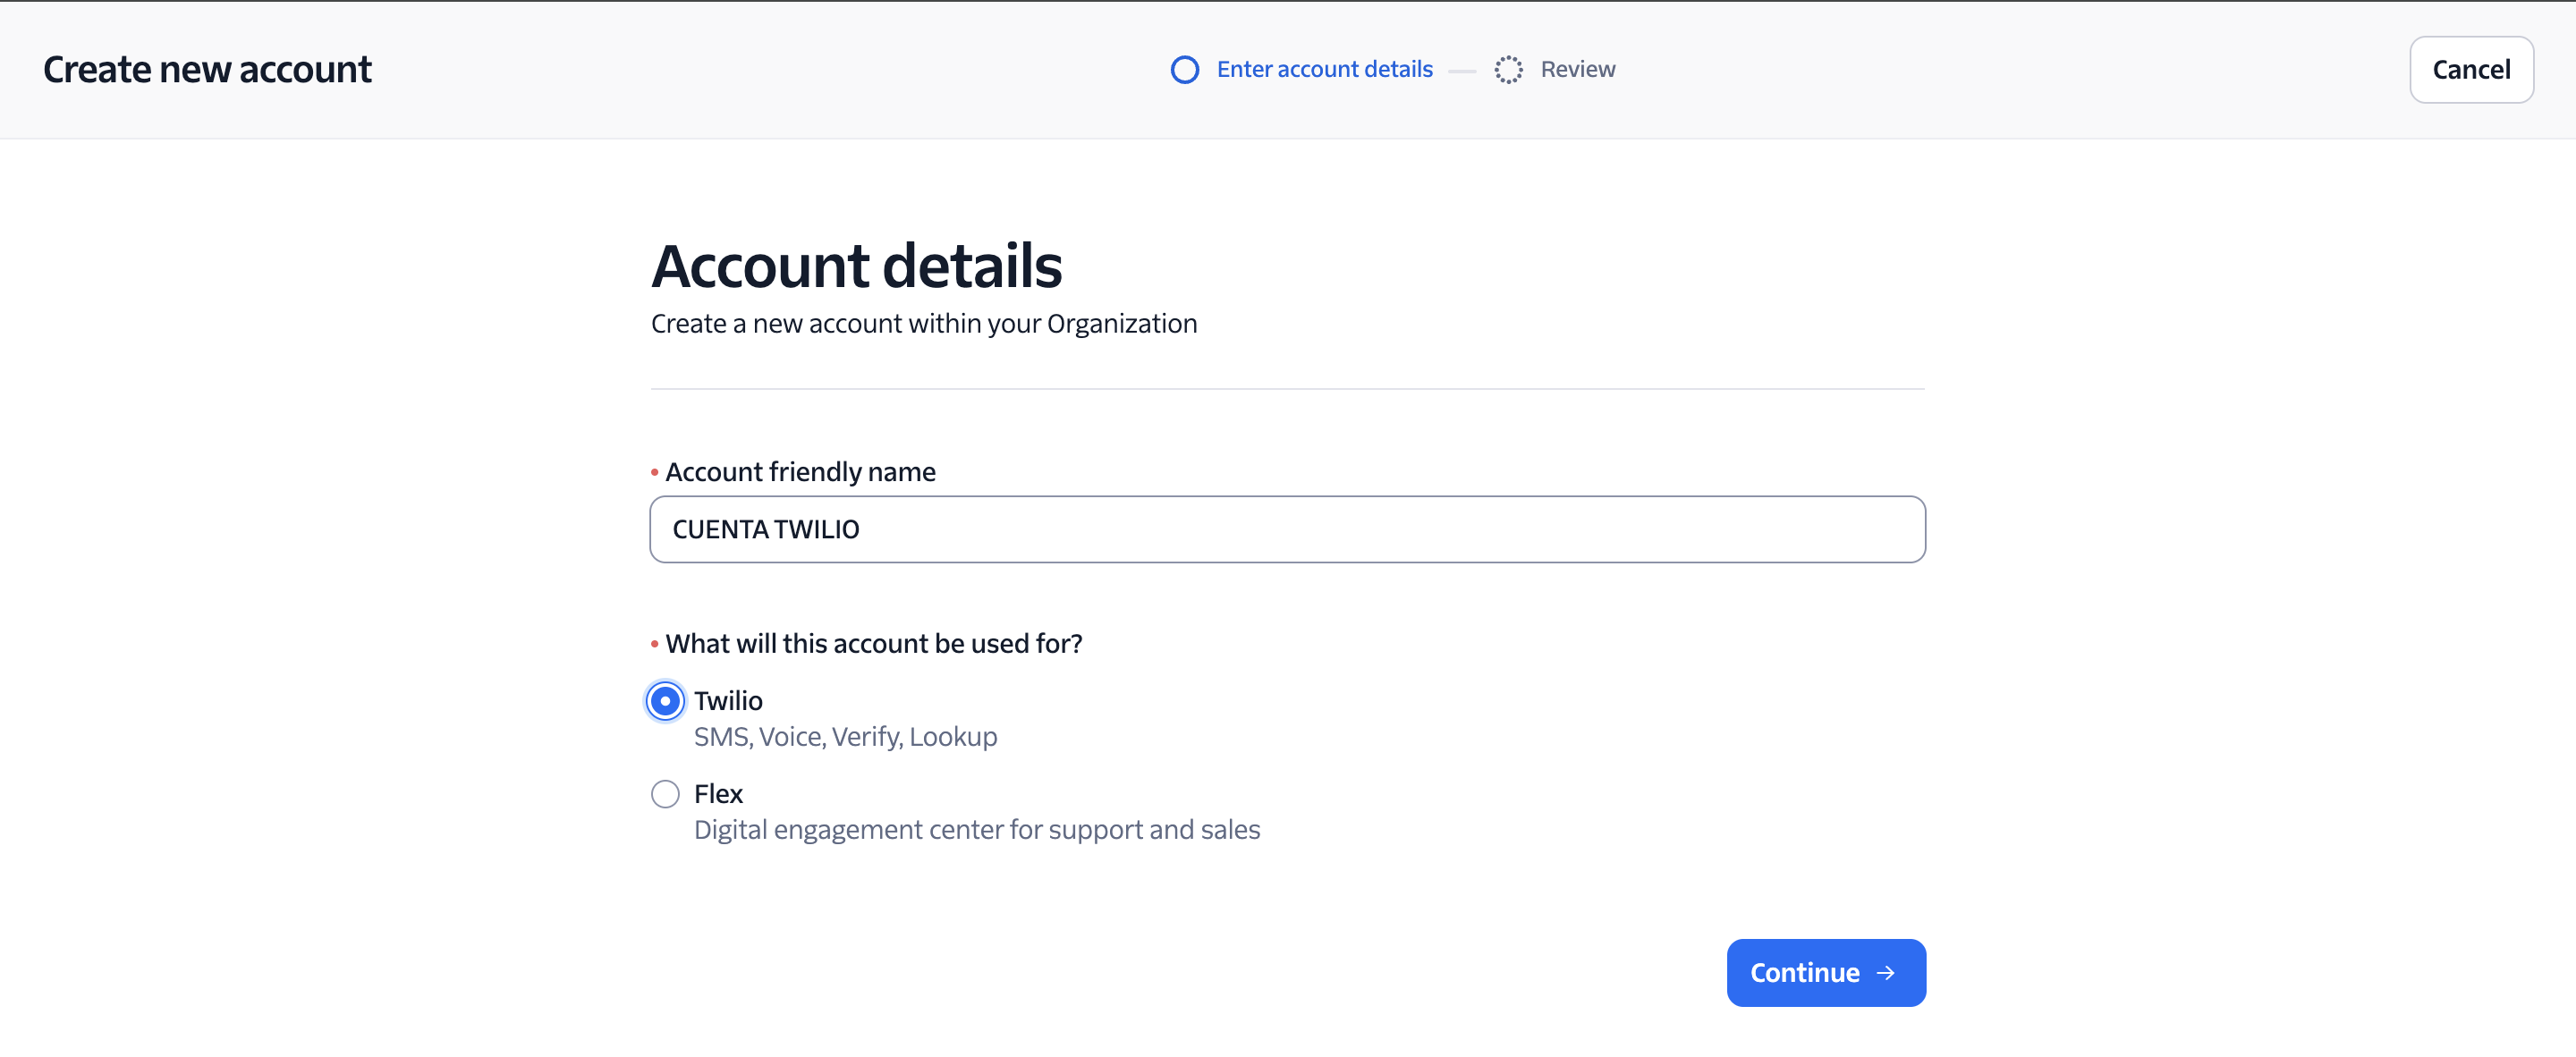The width and height of the screenshot is (2576, 1057).
Task: Click the Flex option label
Action: pyautogui.click(x=718, y=794)
